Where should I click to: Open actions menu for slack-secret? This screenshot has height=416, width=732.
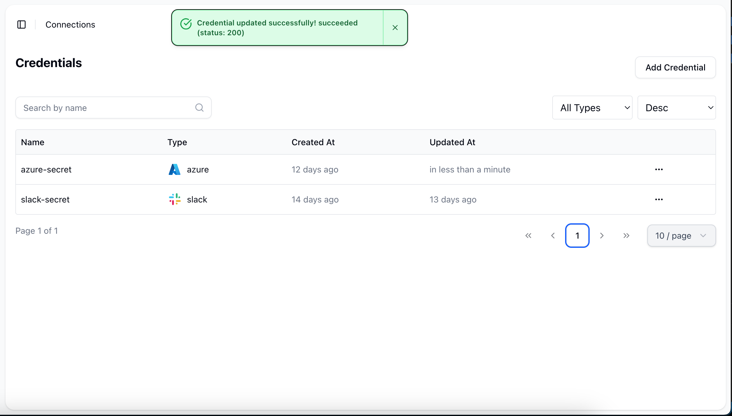point(659,199)
